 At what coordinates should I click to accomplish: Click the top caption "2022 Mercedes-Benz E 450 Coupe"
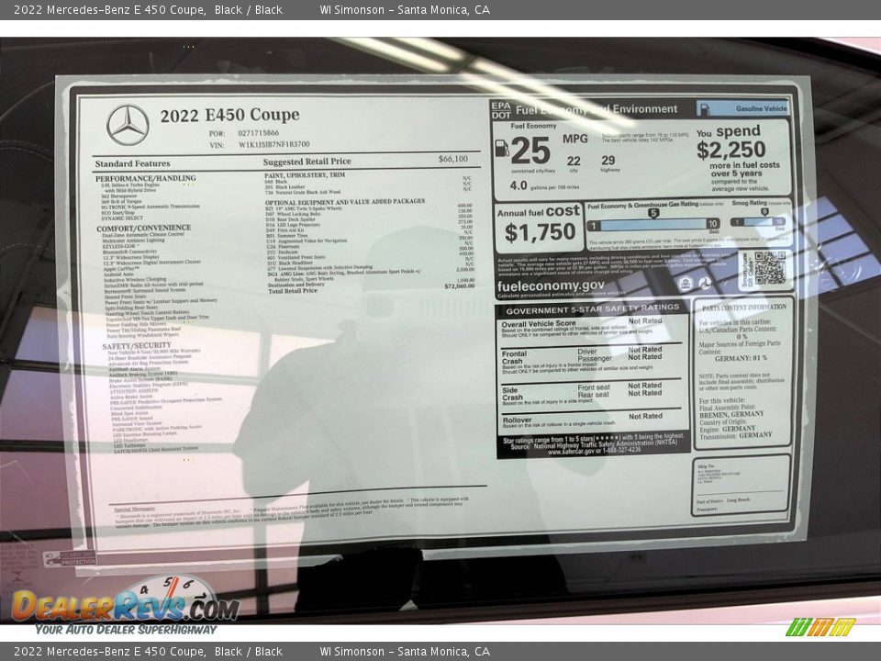[109, 9]
